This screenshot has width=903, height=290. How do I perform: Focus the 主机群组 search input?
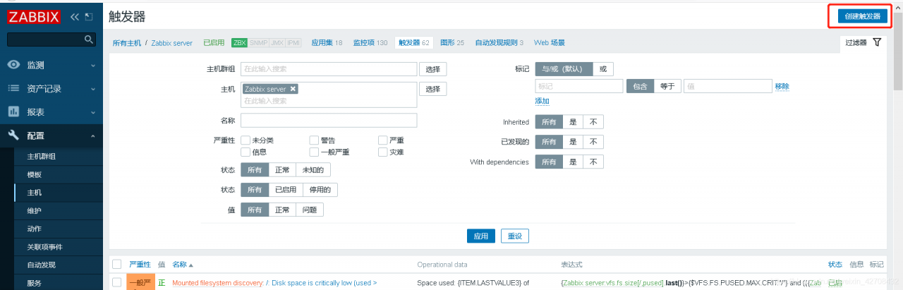[x=329, y=69]
